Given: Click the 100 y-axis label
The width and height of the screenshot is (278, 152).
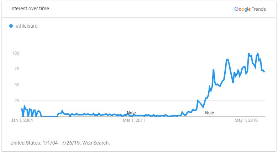Looking at the screenshot, I should (16, 53).
